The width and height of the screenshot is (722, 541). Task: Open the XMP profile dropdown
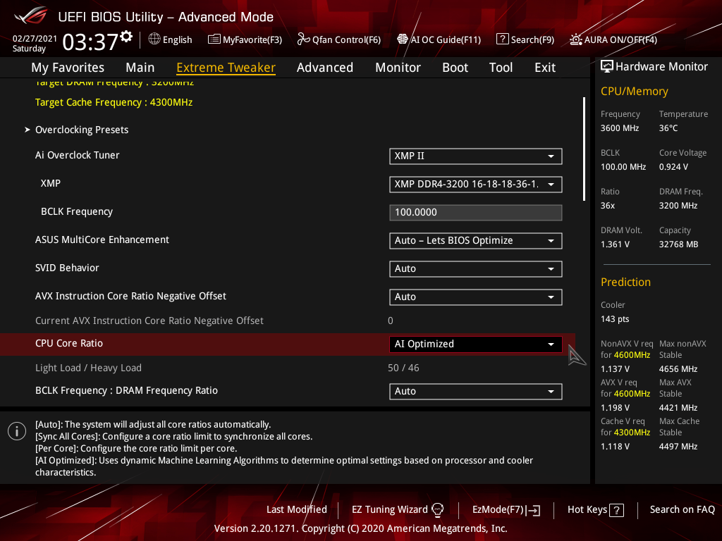tap(476, 185)
